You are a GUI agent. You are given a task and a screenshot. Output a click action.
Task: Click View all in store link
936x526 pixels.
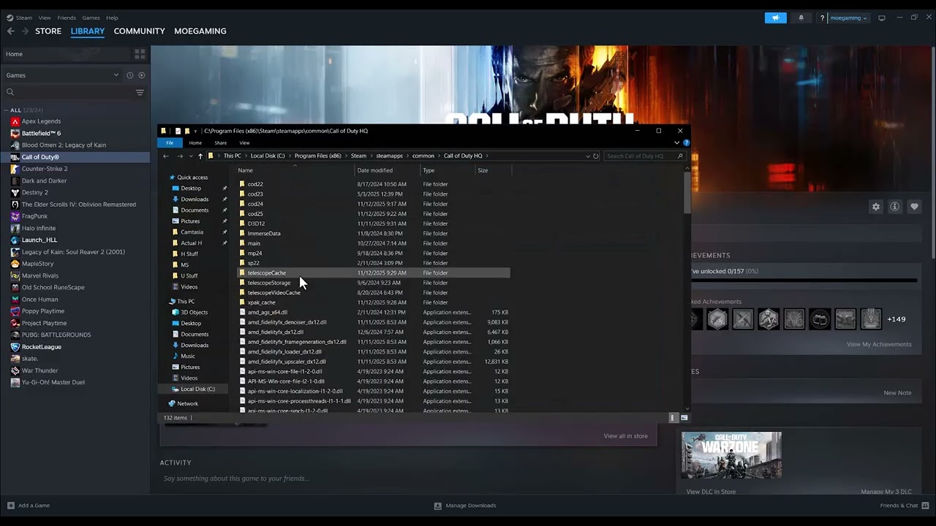pyautogui.click(x=625, y=436)
